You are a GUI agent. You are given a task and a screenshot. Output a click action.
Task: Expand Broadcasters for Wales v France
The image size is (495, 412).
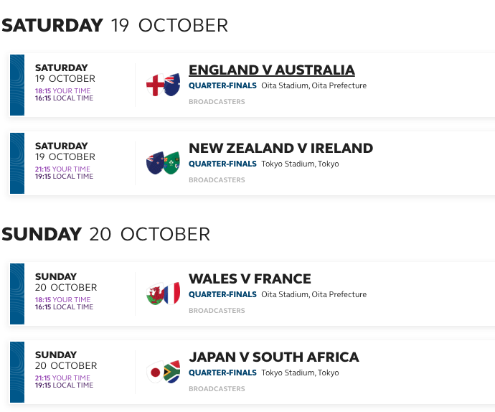coord(217,311)
